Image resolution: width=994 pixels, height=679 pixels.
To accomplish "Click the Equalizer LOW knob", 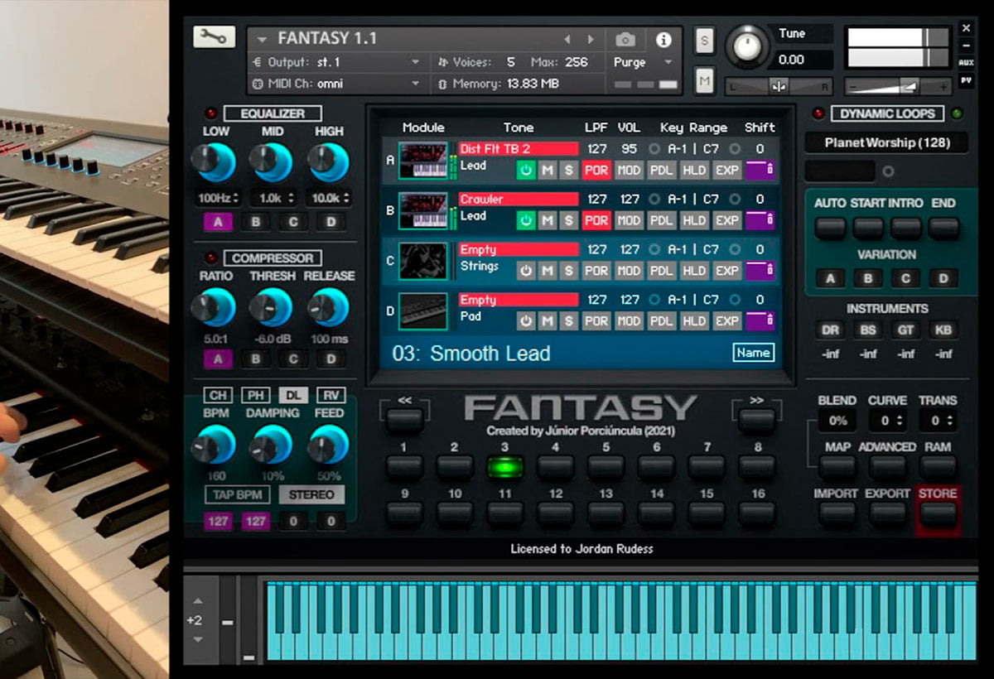I will tap(217, 162).
